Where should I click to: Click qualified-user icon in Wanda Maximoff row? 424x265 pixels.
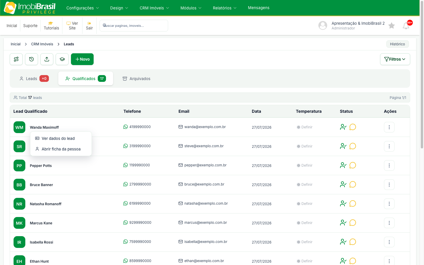point(343,127)
